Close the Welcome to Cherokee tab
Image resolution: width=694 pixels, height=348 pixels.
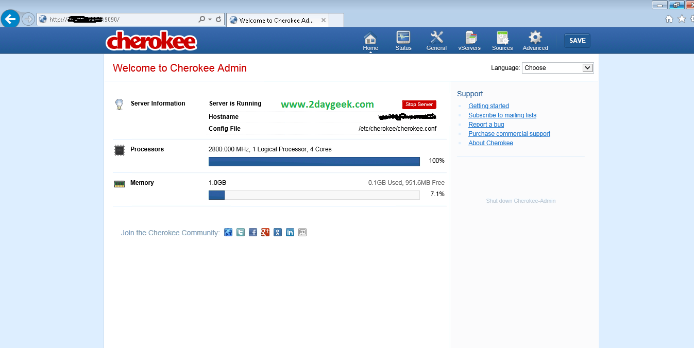coord(324,21)
